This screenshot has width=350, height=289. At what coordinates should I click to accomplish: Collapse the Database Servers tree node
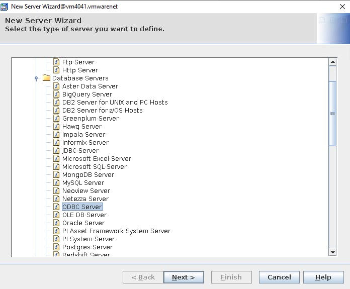[x=36, y=78]
